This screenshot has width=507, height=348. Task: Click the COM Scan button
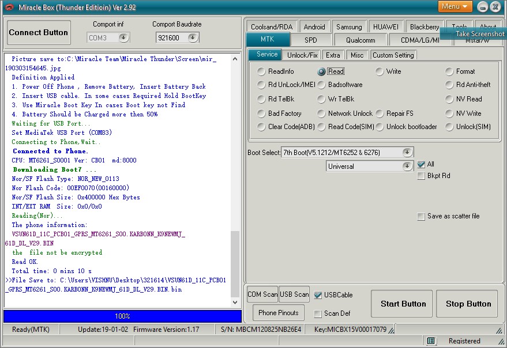coord(262,294)
